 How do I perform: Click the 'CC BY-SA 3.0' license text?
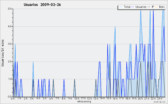(159, 102)
